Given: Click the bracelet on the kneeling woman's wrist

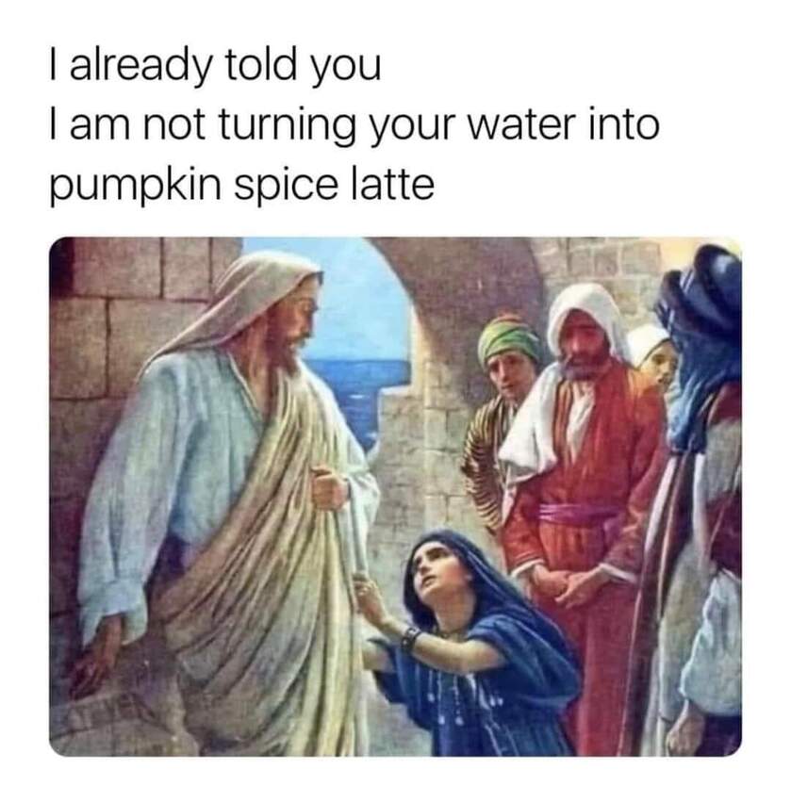Looking at the screenshot, I should click(409, 638).
